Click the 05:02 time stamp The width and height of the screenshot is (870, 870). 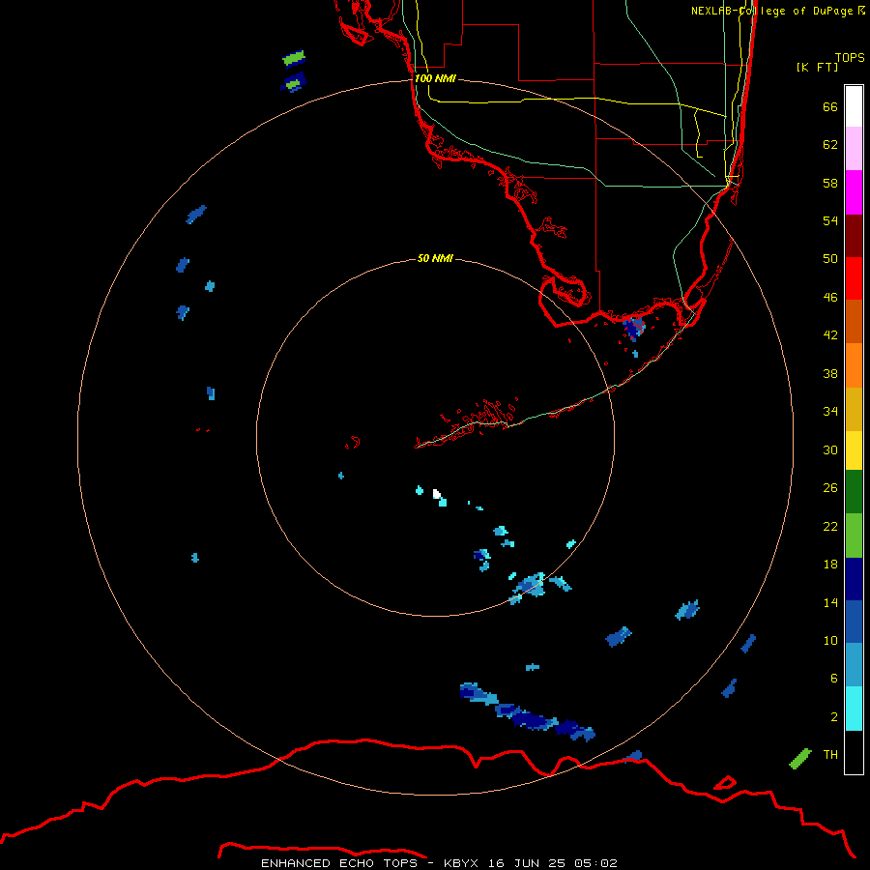point(595,863)
